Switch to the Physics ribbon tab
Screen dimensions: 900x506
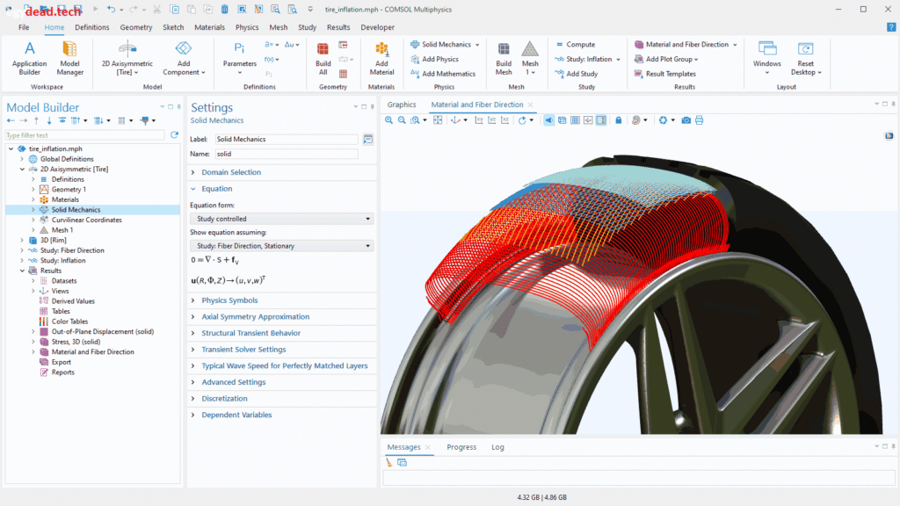pyautogui.click(x=250, y=27)
